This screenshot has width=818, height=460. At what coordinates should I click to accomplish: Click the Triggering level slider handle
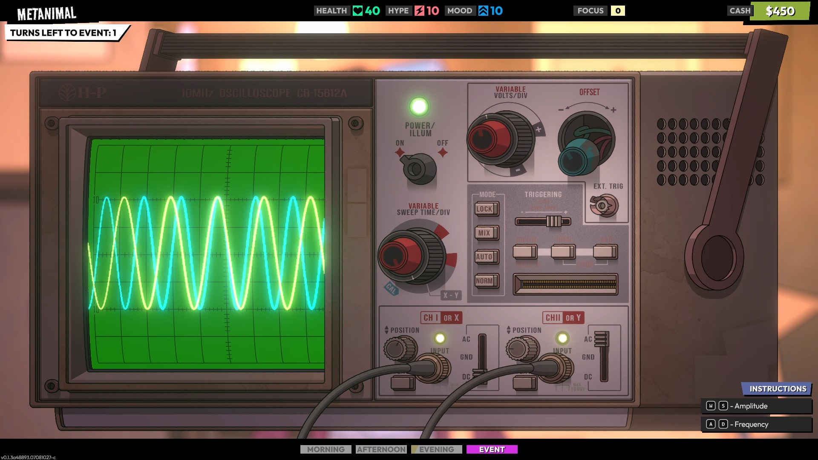click(x=553, y=221)
